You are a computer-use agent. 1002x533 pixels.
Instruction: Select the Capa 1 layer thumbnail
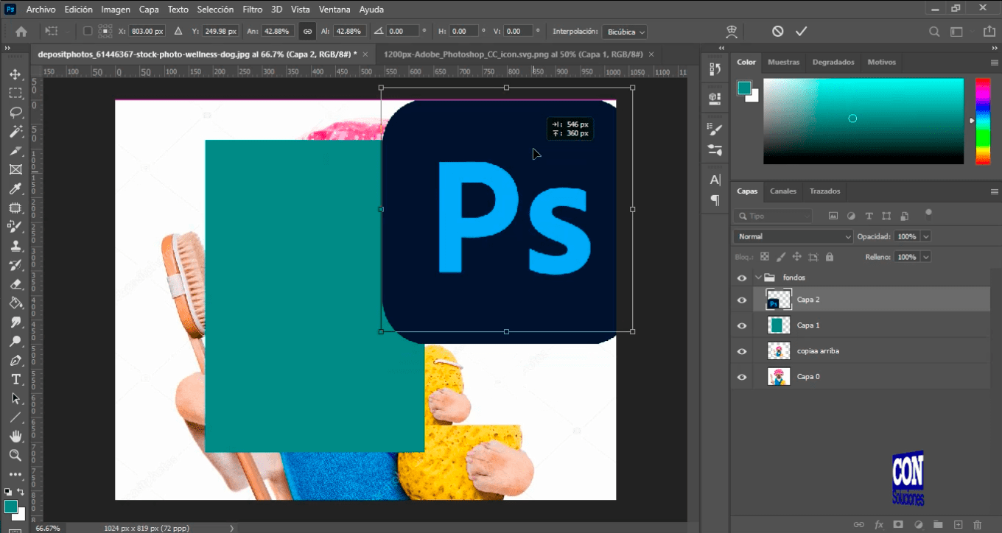coord(779,325)
